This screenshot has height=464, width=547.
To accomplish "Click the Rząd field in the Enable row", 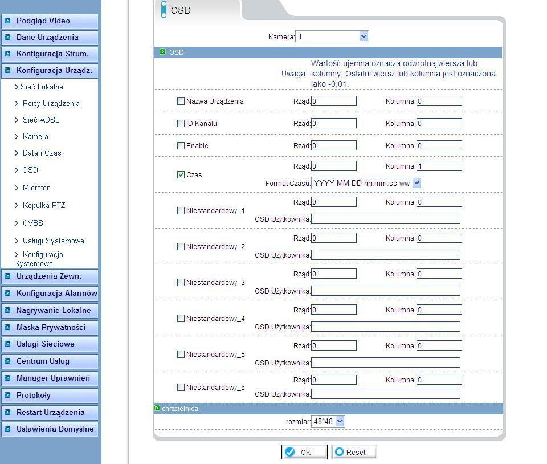I will pyautogui.click(x=334, y=145).
